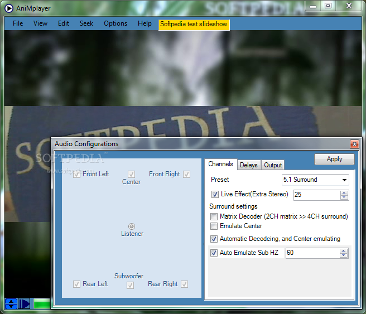The height and width of the screenshot is (314, 366).
Task: Open the Seek menu
Action: click(x=86, y=23)
